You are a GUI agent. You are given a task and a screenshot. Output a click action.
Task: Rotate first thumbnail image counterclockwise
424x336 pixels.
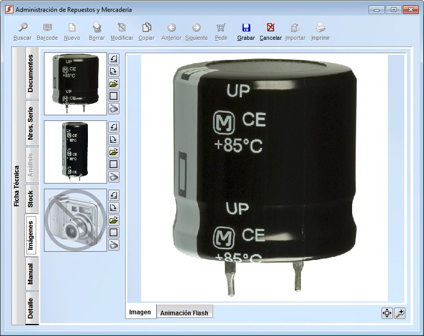click(114, 58)
